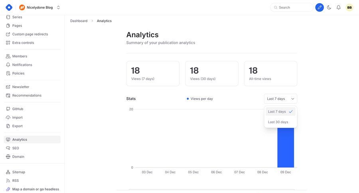Click the Hashnode logo icon
The image size is (359, 193).
[9, 7]
